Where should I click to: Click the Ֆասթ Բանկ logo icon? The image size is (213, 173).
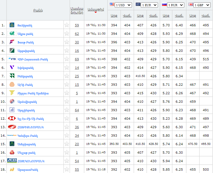12,42
